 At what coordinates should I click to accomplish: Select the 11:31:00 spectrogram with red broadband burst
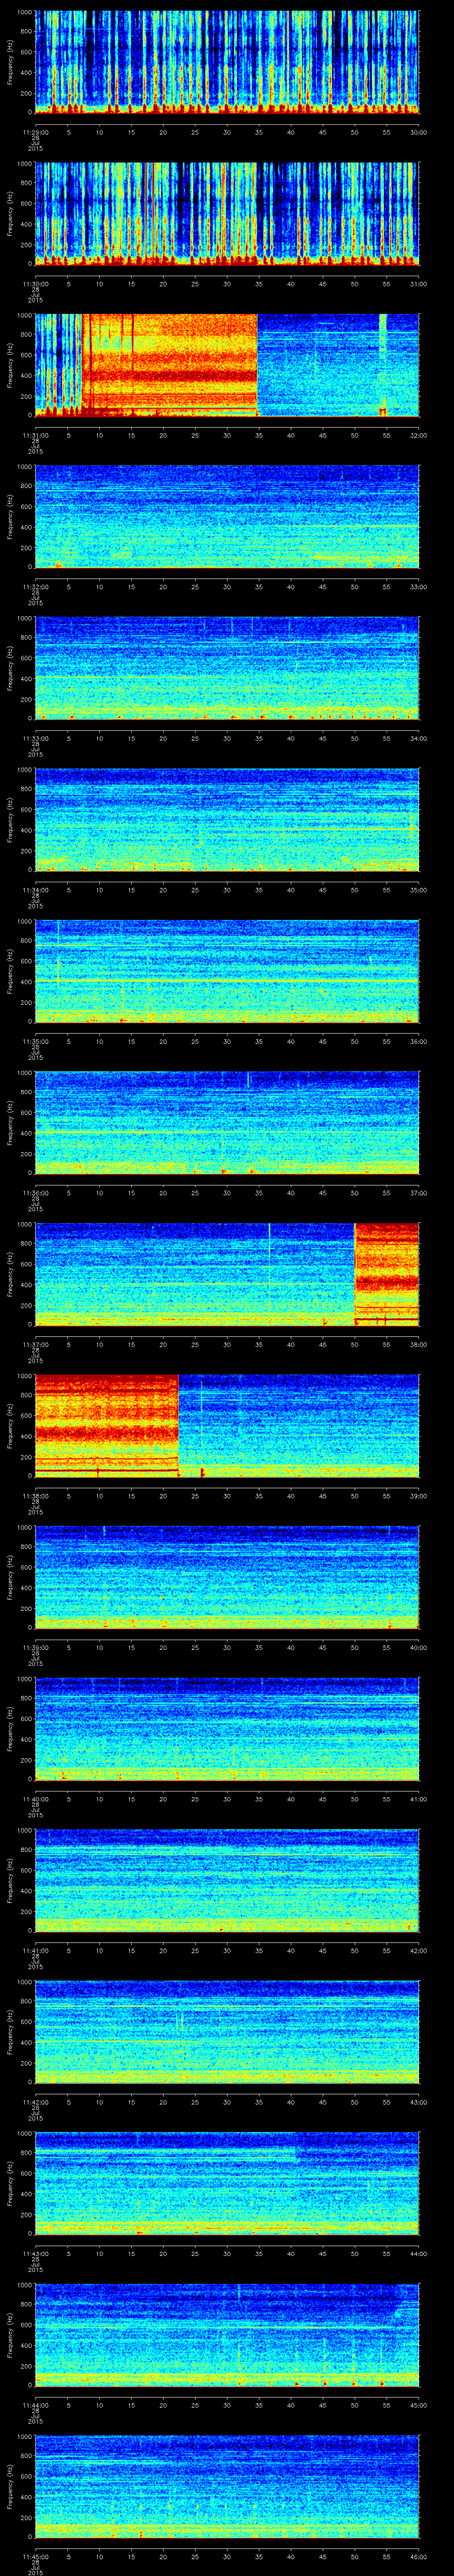(227, 365)
